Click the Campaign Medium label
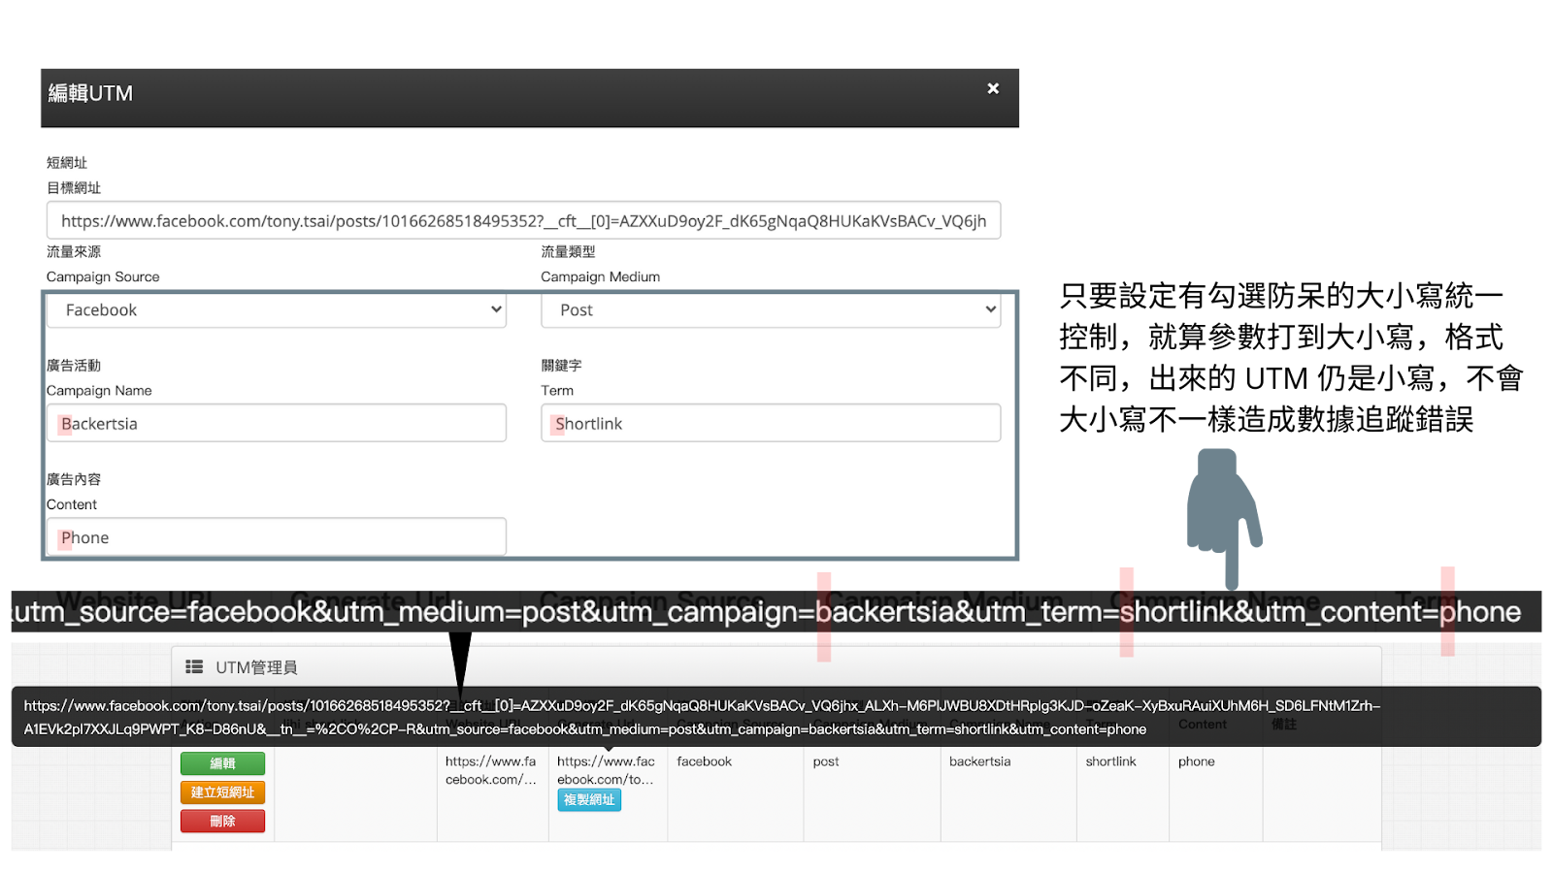Screen dimensions: 1553x873 pyautogui.click(x=600, y=276)
